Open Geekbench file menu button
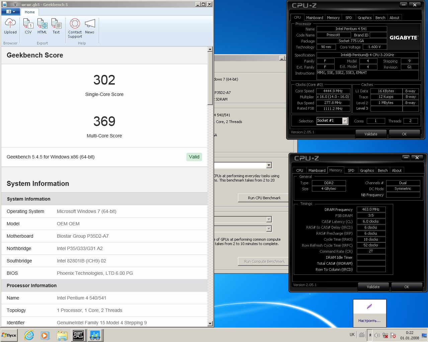This screenshot has width=428, height=342. [11, 12]
